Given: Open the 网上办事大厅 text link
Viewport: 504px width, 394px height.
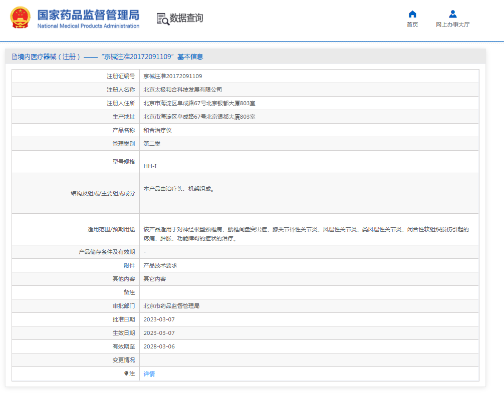Looking at the screenshot, I should [x=452, y=25].
